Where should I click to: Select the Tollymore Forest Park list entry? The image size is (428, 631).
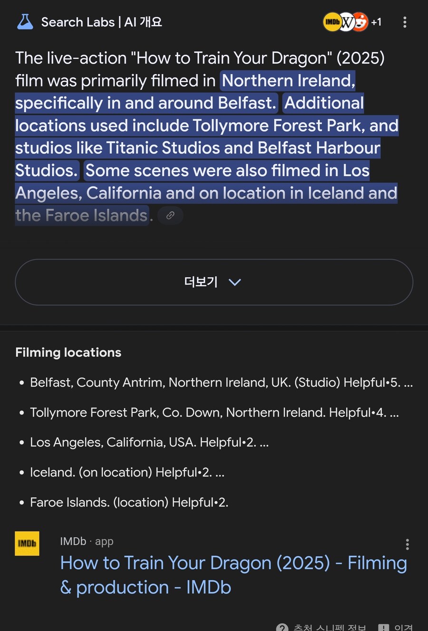point(214,413)
